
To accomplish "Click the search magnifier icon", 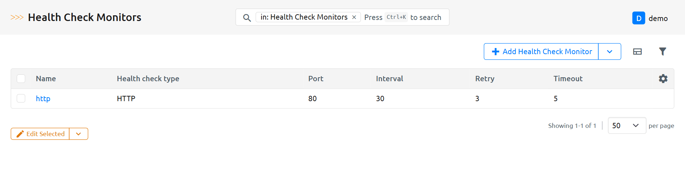I will 247,17.
